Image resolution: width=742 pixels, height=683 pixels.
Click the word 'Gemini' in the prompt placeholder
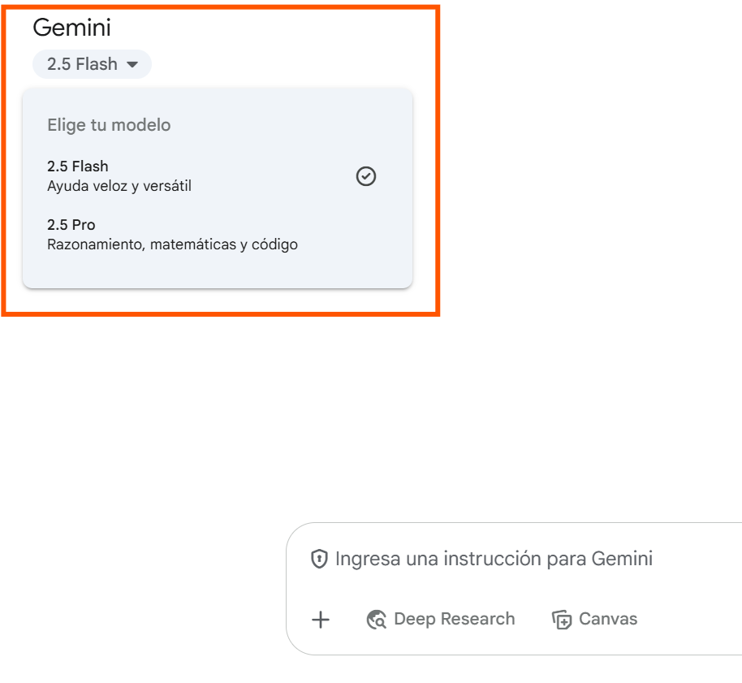(x=622, y=559)
